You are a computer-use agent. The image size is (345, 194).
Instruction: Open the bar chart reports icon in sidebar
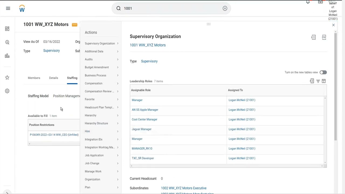click(7, 56)
